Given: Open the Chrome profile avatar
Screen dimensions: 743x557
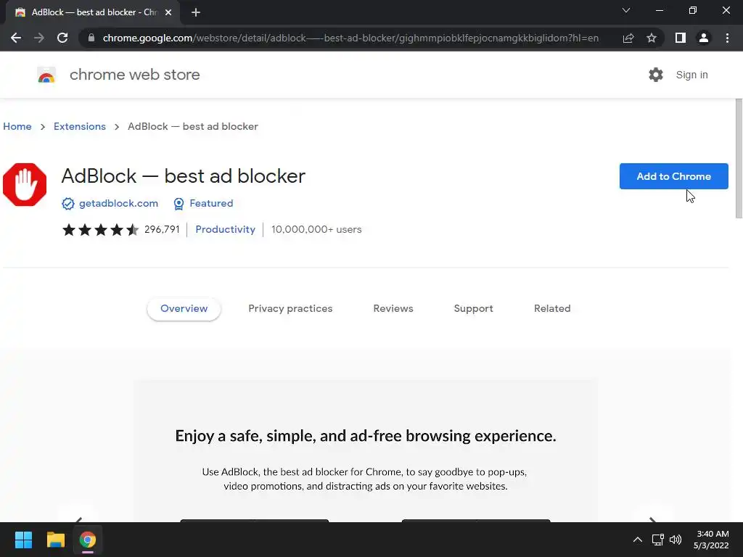Looking at the screenshot, I should [703, 38].
